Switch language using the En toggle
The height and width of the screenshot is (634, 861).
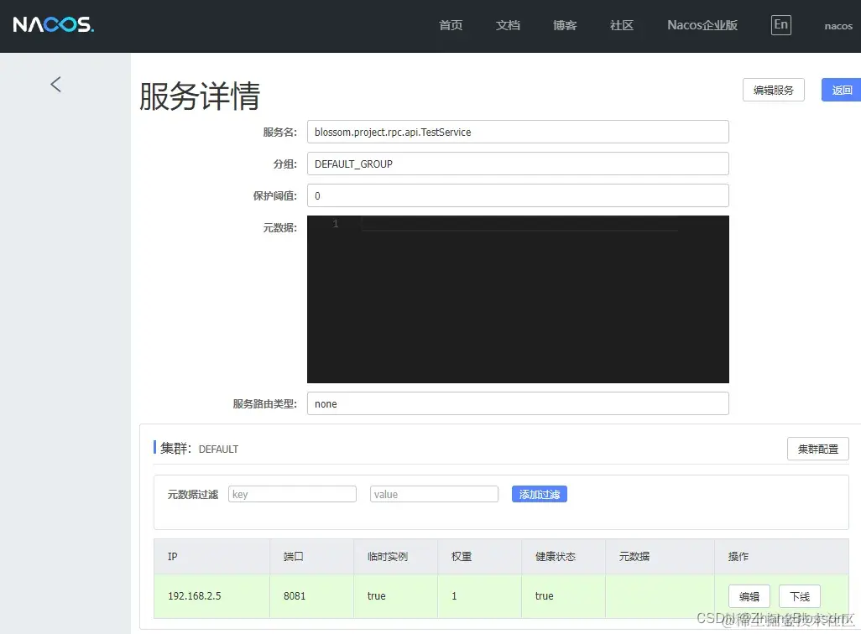pos(780,25)
